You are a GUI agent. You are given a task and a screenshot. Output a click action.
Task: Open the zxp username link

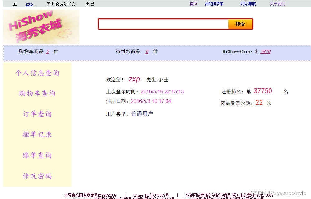click(x=29, y=4)
